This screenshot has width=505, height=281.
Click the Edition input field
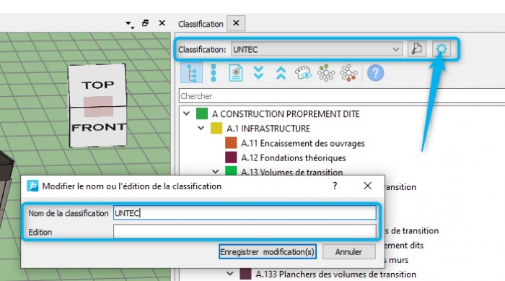click(x=245, y=231)
